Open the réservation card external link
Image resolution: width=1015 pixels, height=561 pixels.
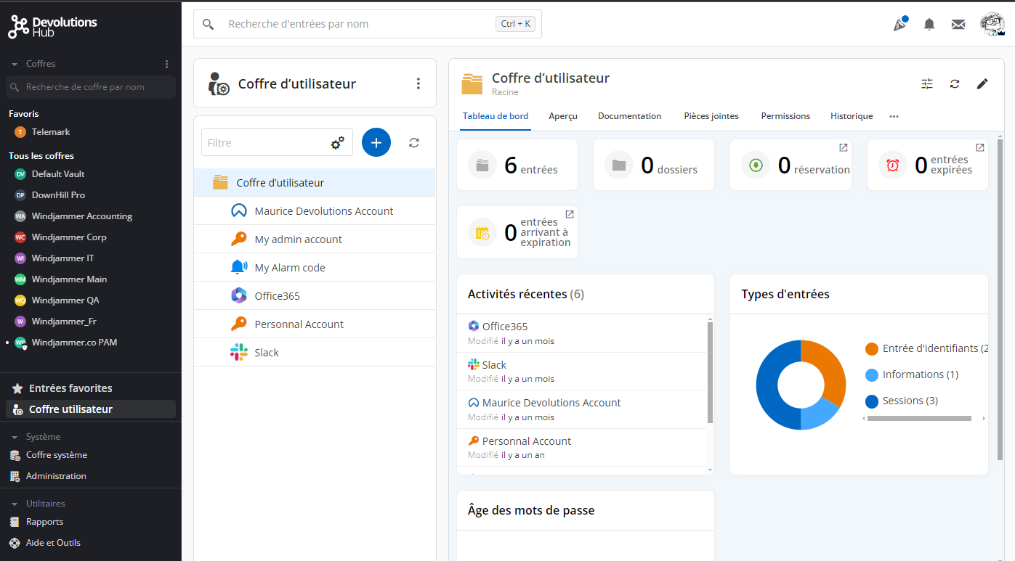click(844, 147)
